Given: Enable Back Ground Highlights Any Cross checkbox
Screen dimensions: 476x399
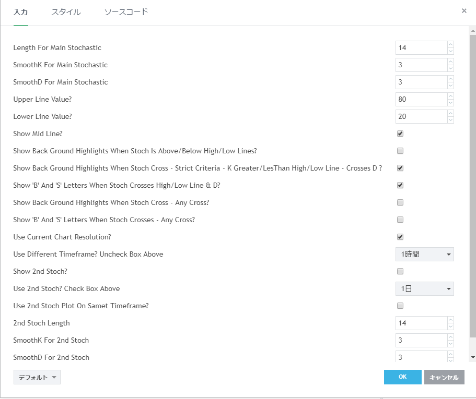Looking at the screenshot, I should pos(400,202).
